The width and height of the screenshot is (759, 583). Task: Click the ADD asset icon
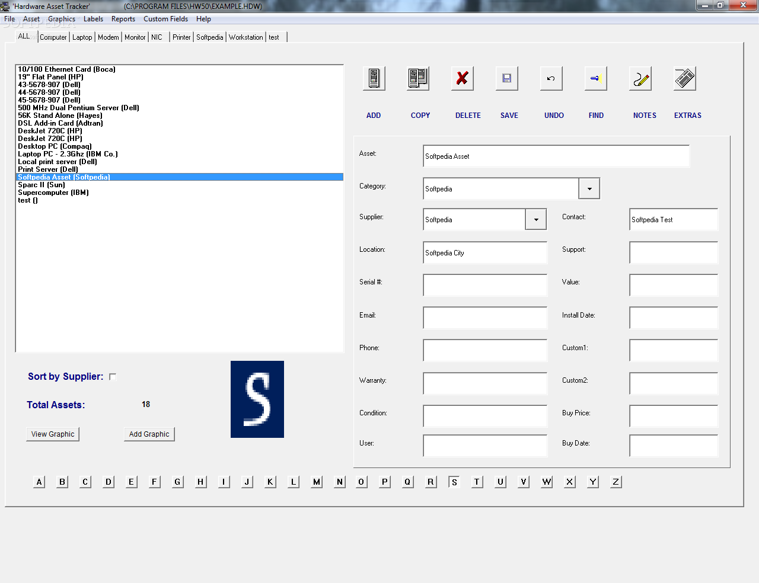pos(374,78)
